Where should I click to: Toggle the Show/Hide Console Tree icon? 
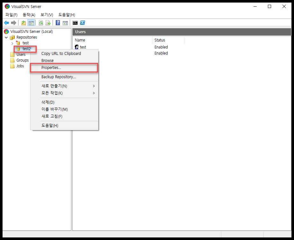coord(31,23)
